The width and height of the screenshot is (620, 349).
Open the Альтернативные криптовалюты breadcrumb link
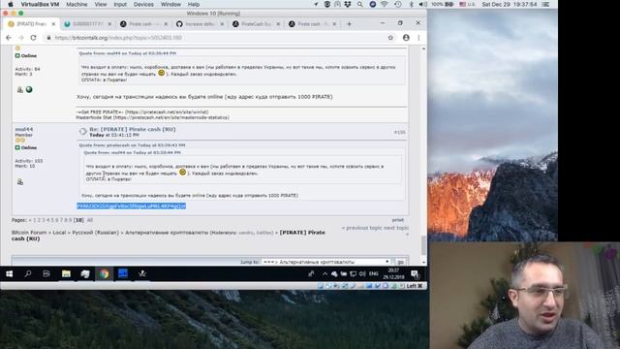click(167, 233)
